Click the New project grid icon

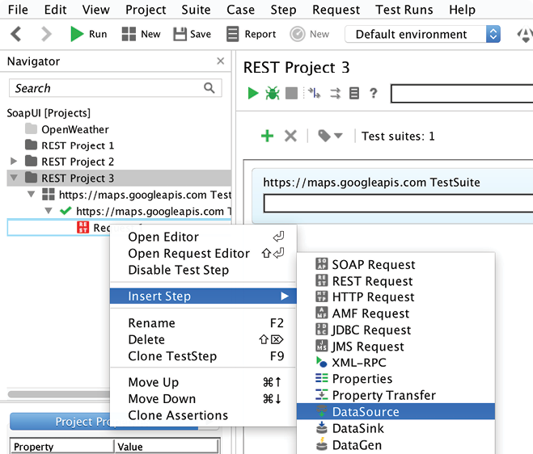coord(129,34)
